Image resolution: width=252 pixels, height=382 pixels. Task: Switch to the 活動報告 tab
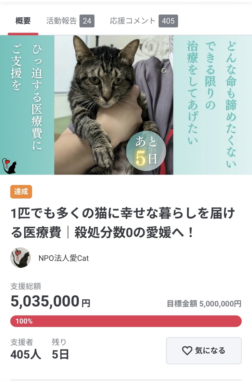(62, 21)
